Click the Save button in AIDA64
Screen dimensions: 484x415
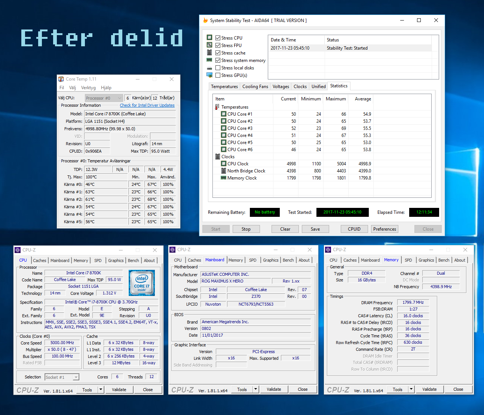[x=315, y=229]
